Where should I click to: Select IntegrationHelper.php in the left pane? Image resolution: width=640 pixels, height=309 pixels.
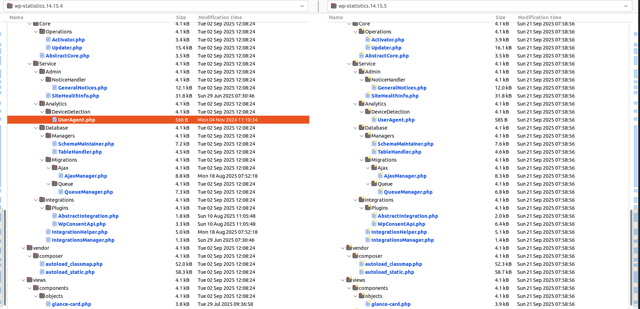(79, 232)
